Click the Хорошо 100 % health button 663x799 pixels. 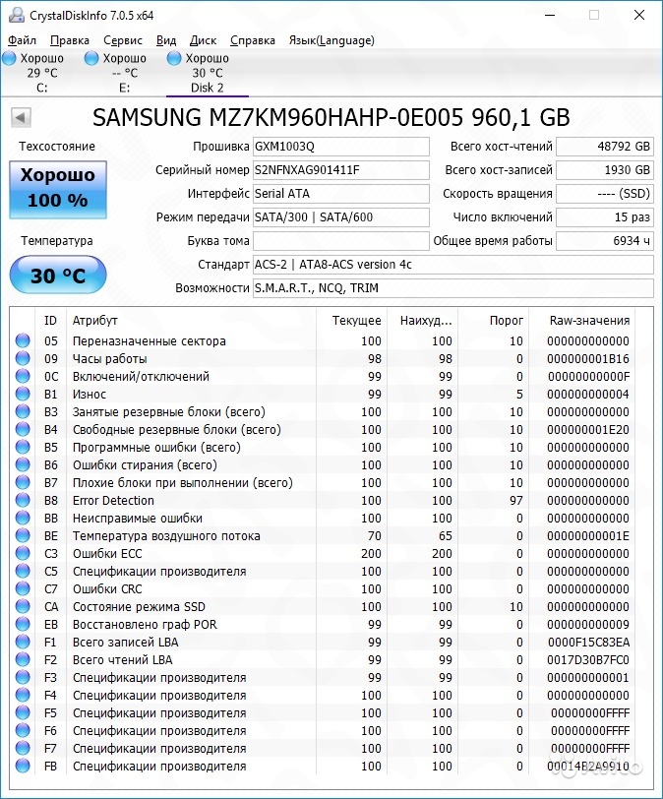point(57,190)
